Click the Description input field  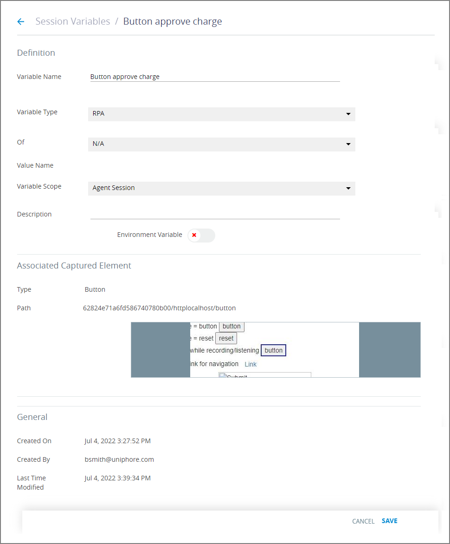click(x=215, y=214)
